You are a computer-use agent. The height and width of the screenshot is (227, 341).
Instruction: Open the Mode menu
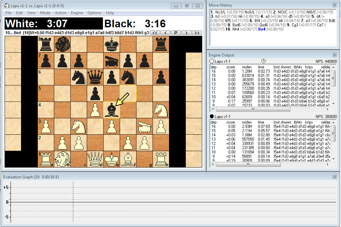tap(45, 13)
